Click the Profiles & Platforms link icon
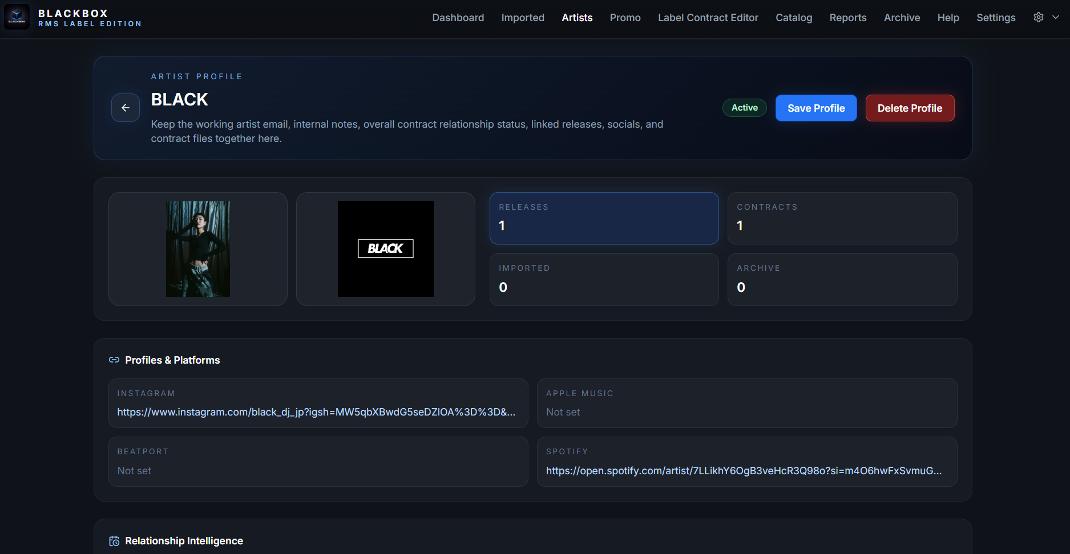 (x=114, y=360)
